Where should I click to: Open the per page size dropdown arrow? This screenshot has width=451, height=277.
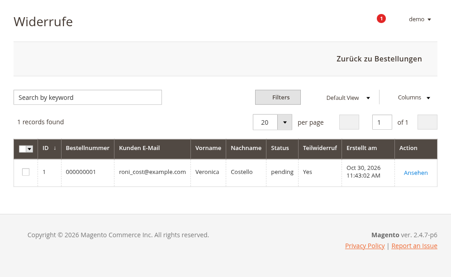click(285, 122)
